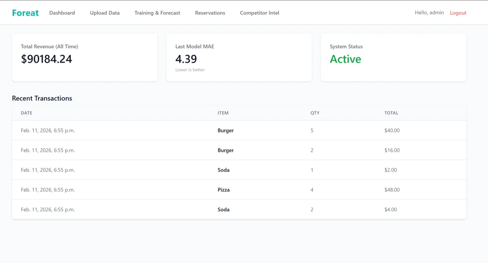The width and height of the screenshot is (488, 263).
Task: Click the Last Model MAE card
Action: [239, 57]
